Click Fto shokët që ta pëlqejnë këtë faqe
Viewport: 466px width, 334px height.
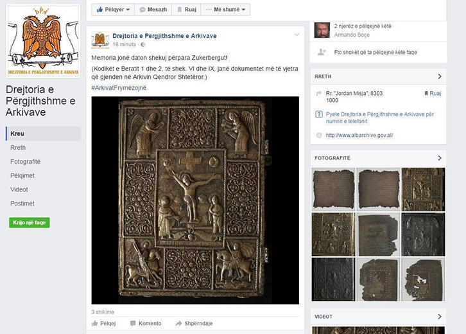(375, 52)
